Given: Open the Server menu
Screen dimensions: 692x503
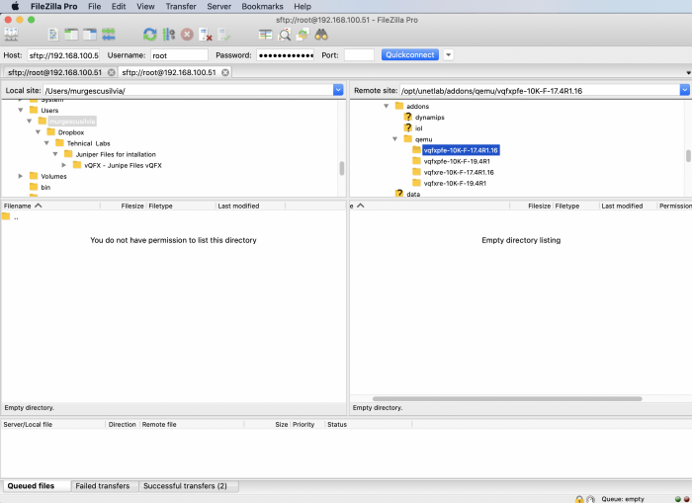Looking at the screenshot, I should tap(218, 6).
